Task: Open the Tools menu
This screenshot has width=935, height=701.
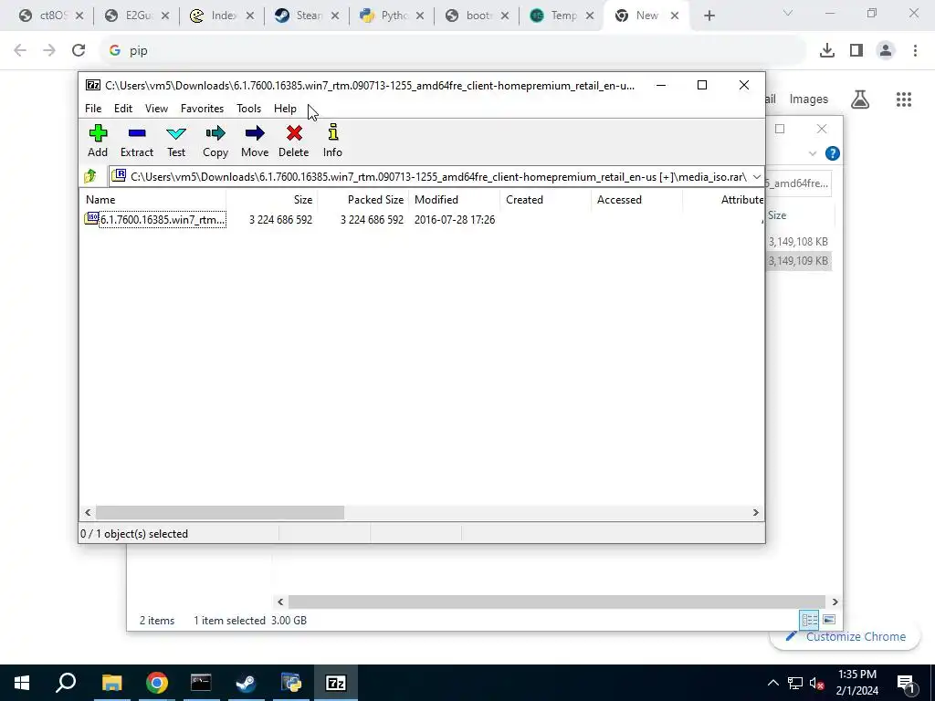Action: [x=248, y=109]
